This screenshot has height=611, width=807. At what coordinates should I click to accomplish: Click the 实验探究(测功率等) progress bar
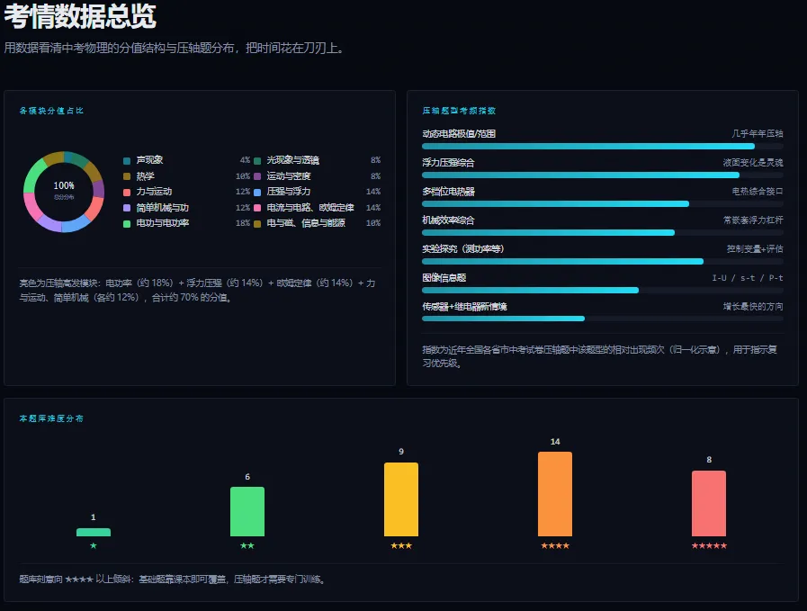point(603,262)
